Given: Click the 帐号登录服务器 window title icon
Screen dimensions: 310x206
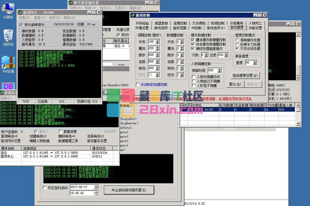Looking at the screenshot, I should (71, 3).
